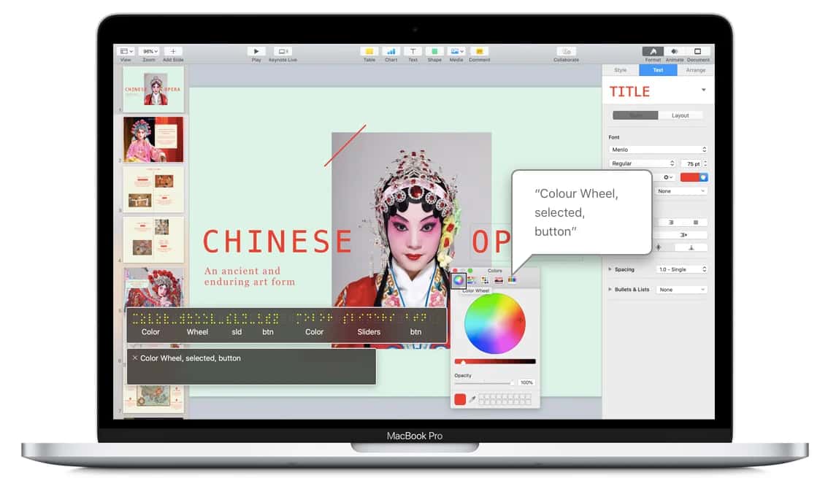Click the 100% opacity field

click(526, 382)
